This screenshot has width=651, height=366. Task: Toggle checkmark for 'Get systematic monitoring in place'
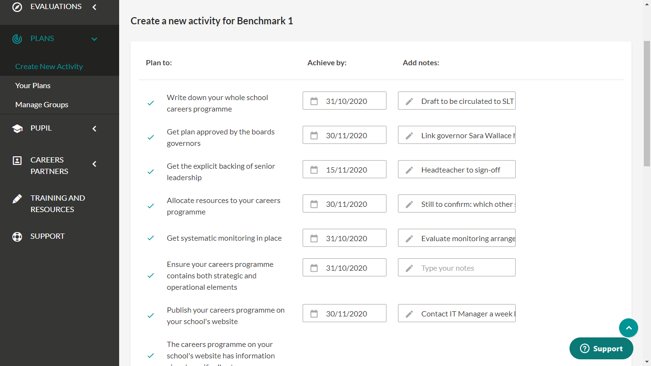pyautogui.click(x=151, y=238)
